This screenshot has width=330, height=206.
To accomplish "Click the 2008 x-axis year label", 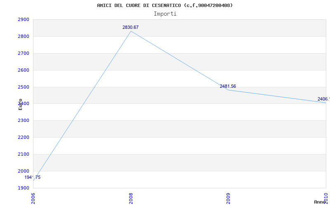I will click(x=131, y=199).
